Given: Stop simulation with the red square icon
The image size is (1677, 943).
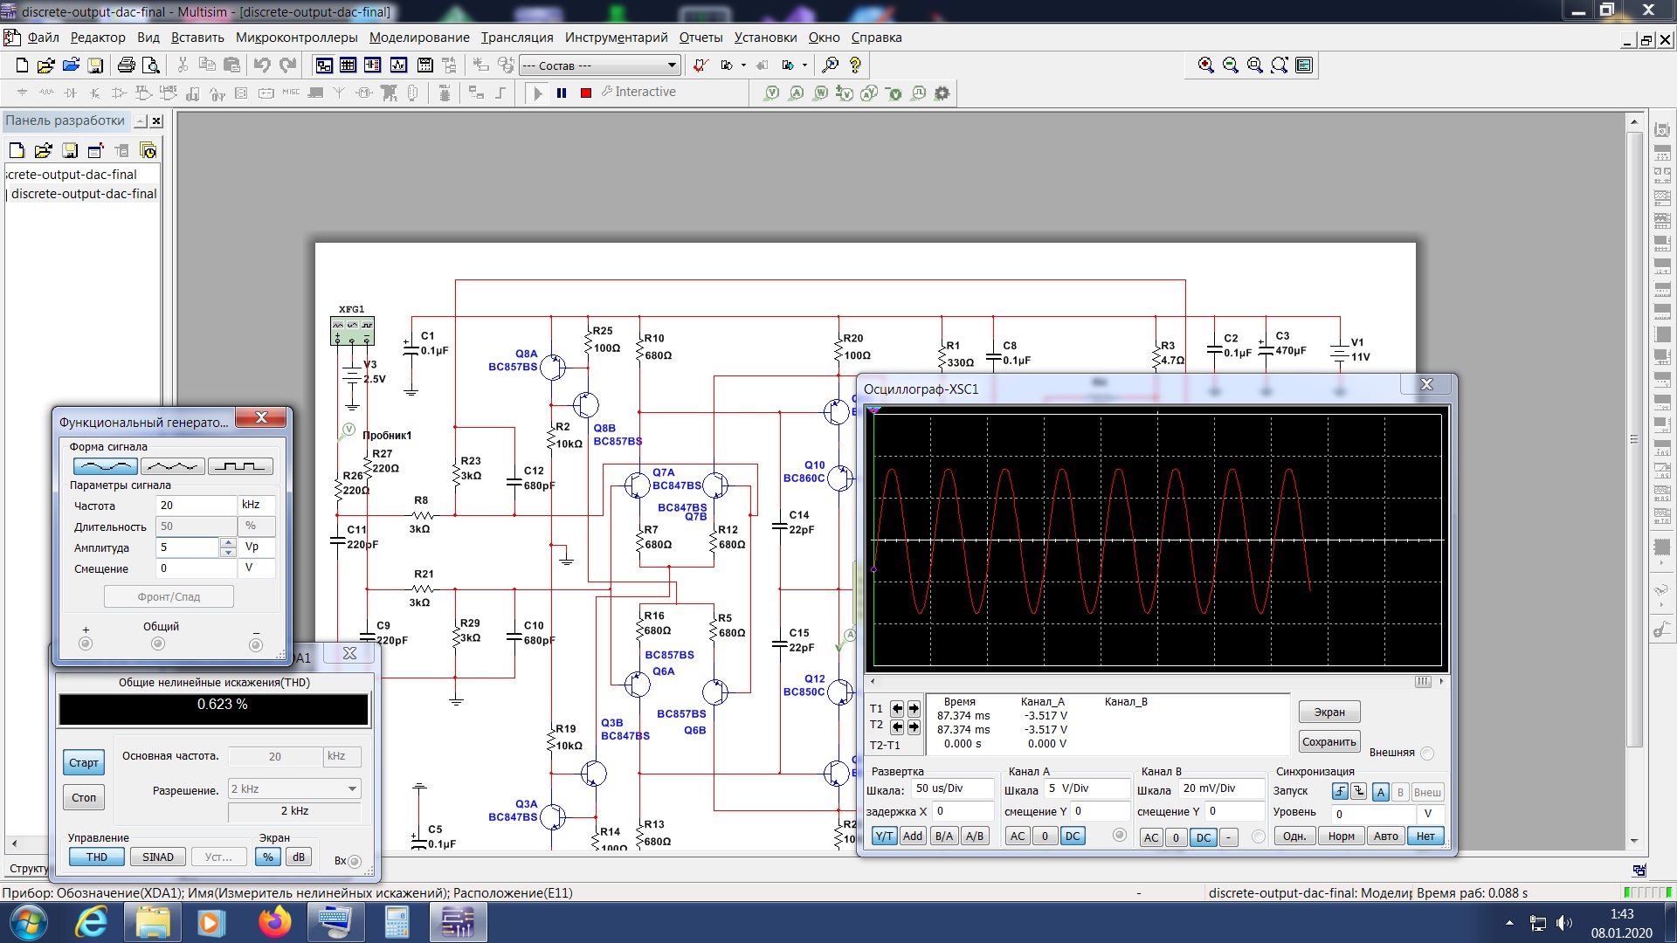Looking at the screenshot, I should point(586,93).
